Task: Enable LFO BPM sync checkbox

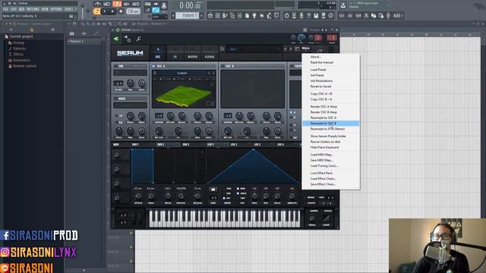Action: [238, 189]
